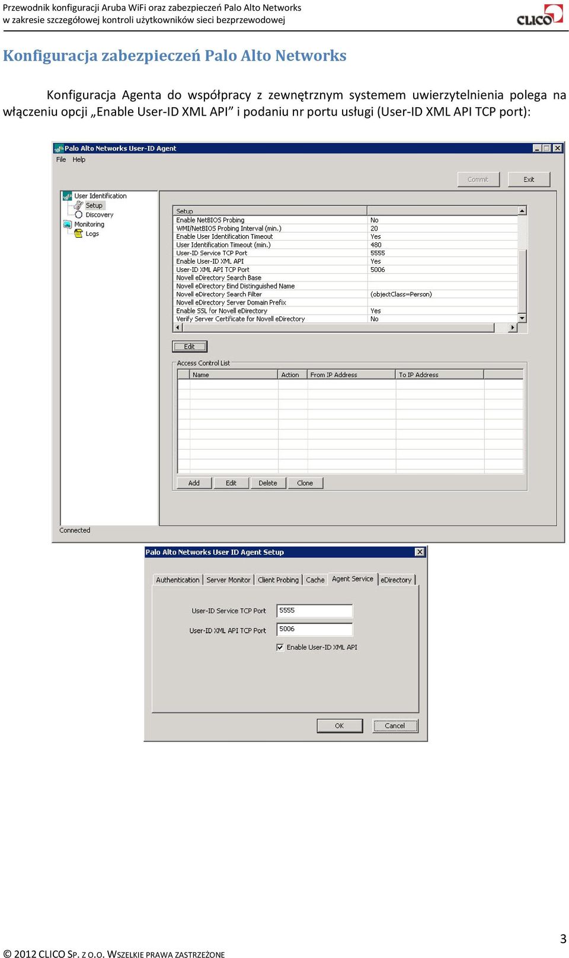Click the Edit button below setup list

pos(190,347)
